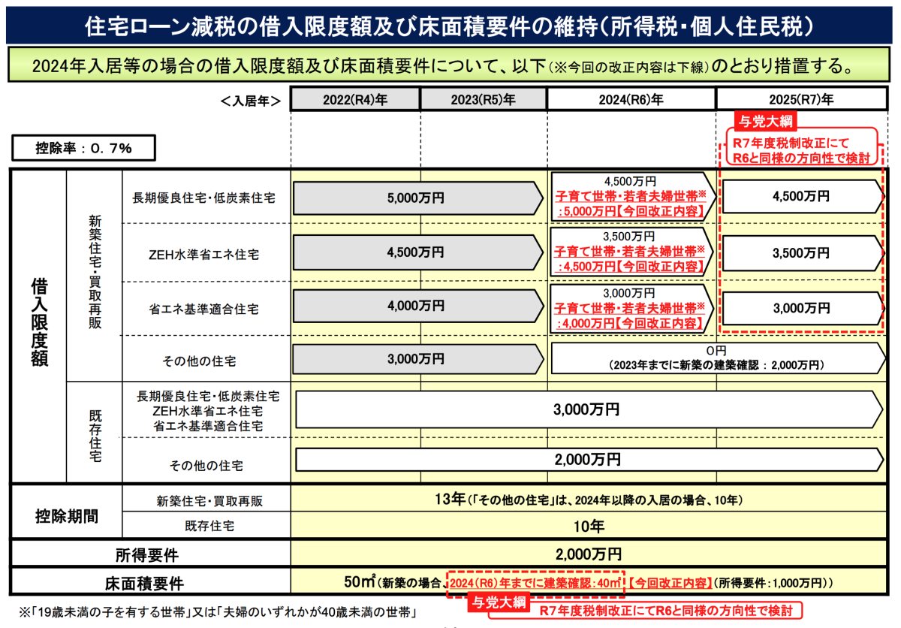Click the wide 2,000万円 arrow for 既存住宅
Image resolution: width=901 pixels, height=628 pixels.
[588, 459]
